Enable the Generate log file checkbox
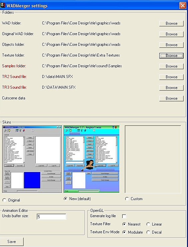Viewport: 188px width, 247px height. [124, 216]
